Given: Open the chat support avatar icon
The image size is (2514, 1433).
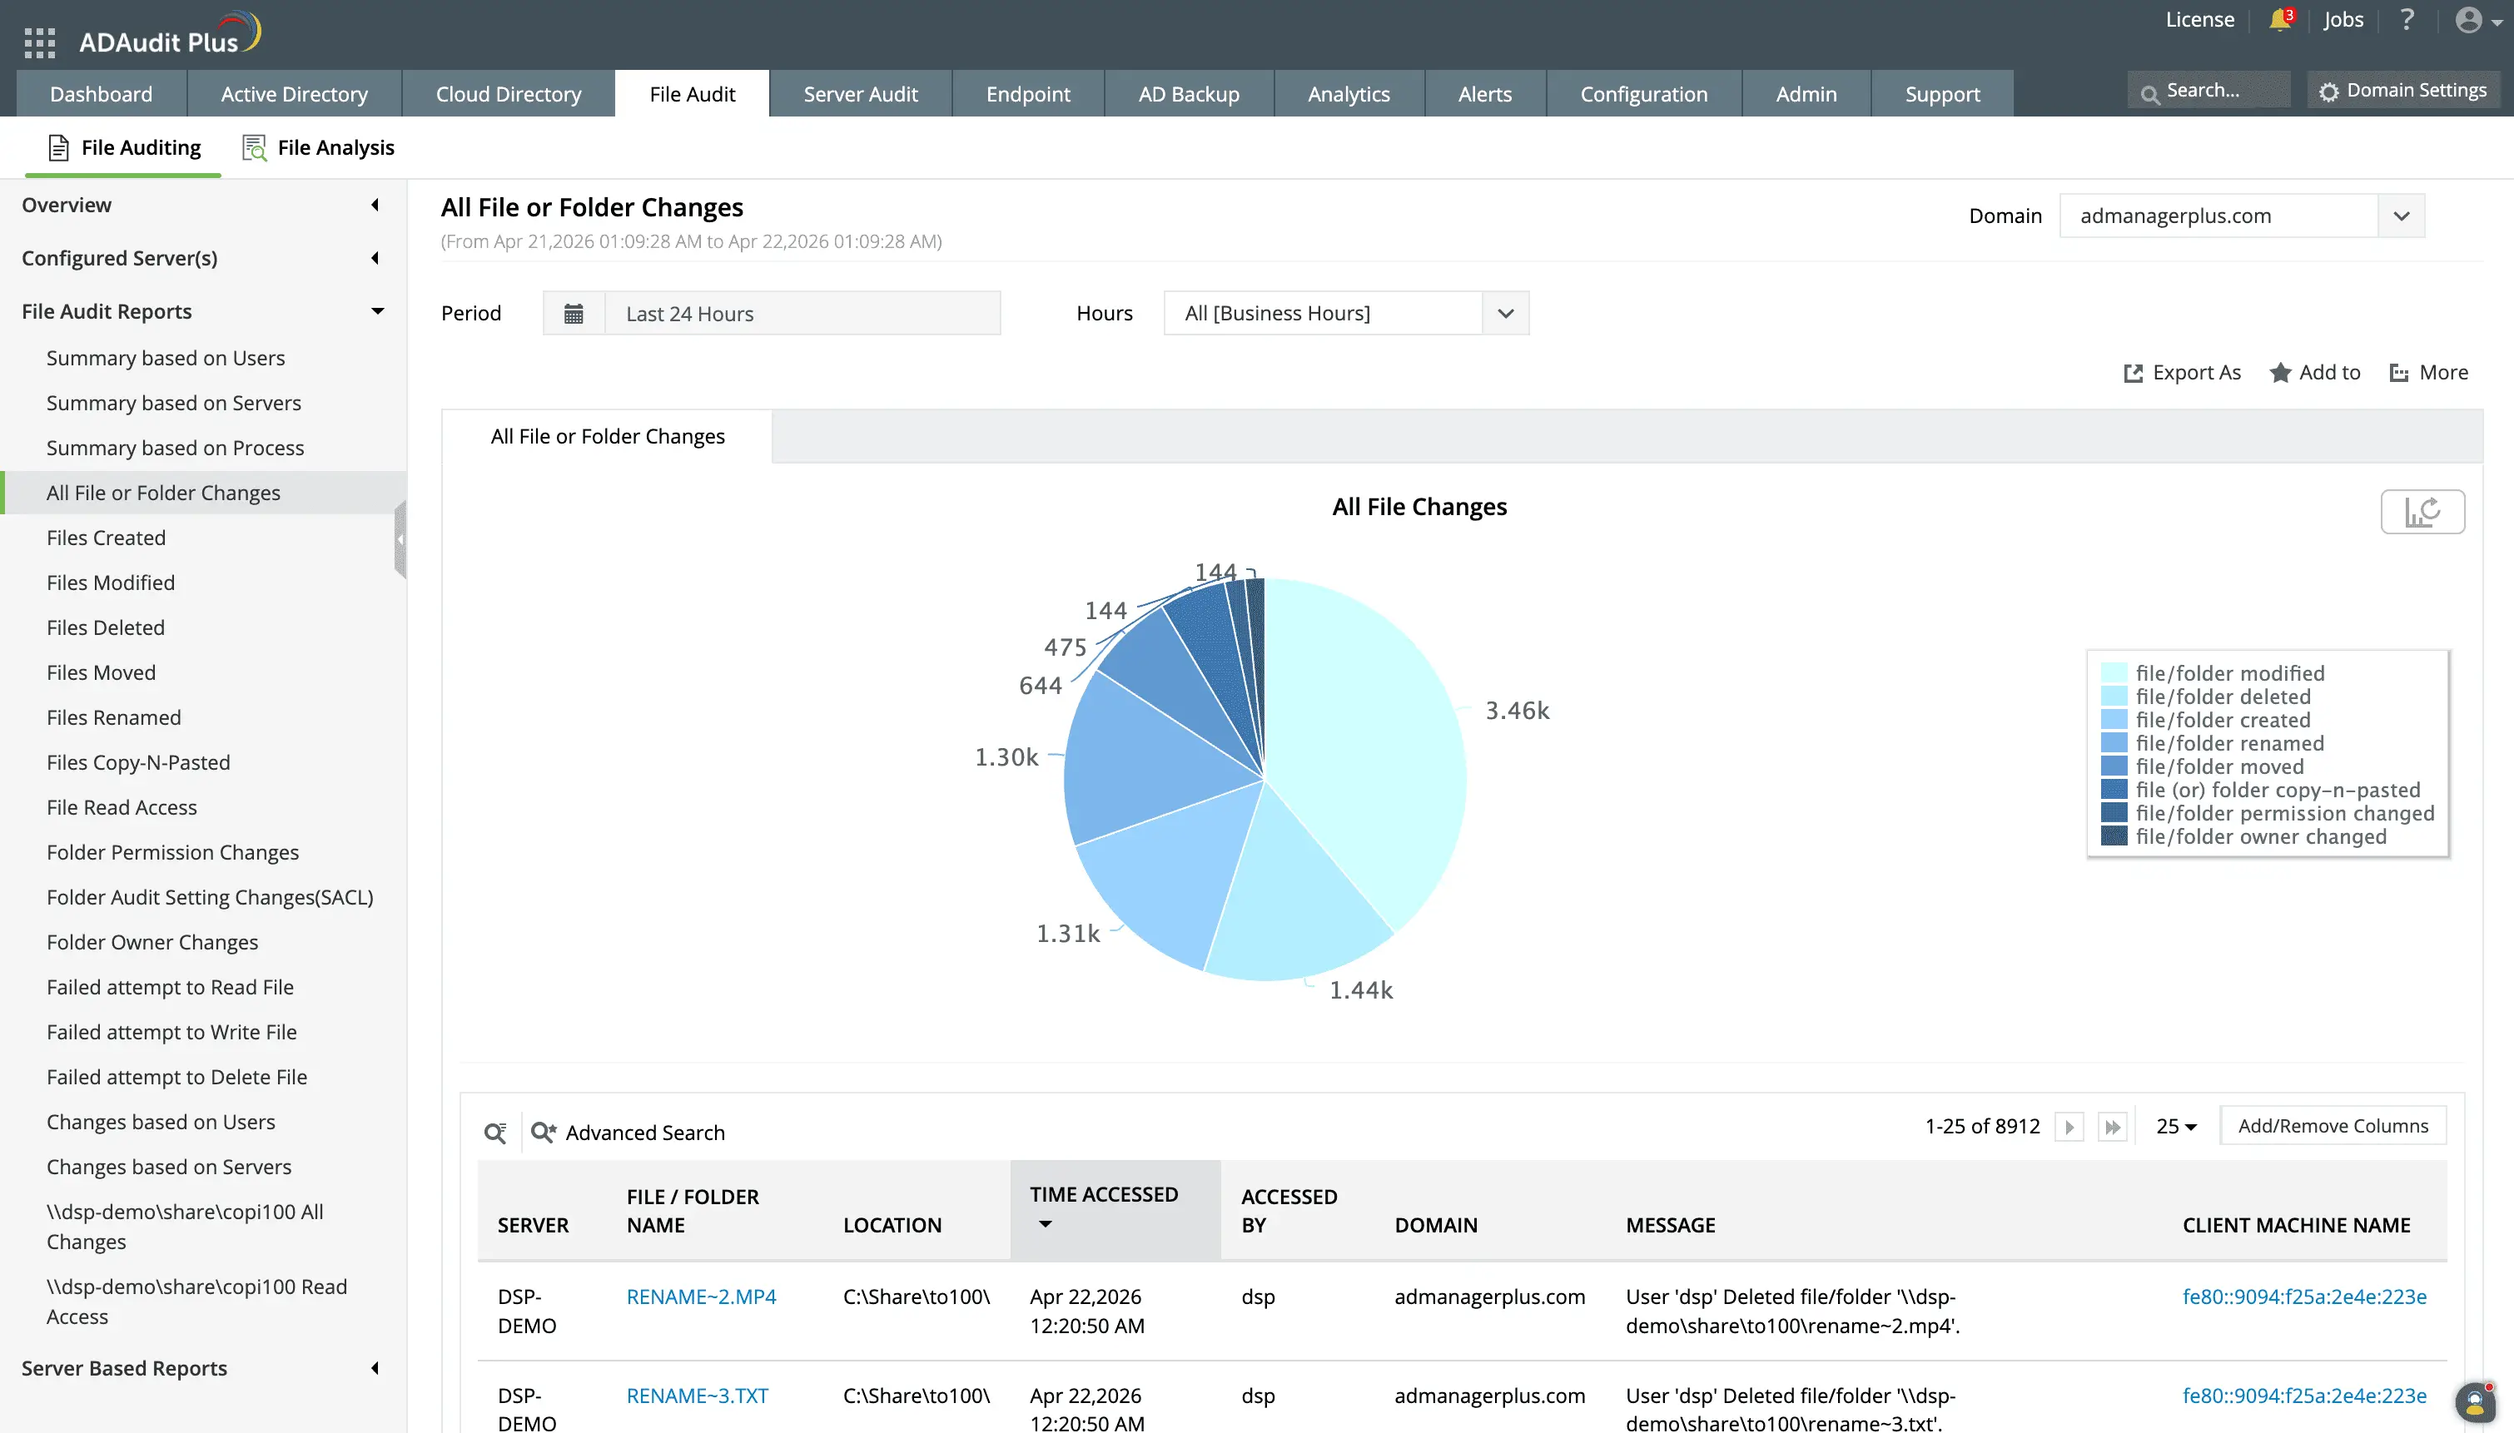Looking at the screenshot, I should [x=2475, y=1401].
